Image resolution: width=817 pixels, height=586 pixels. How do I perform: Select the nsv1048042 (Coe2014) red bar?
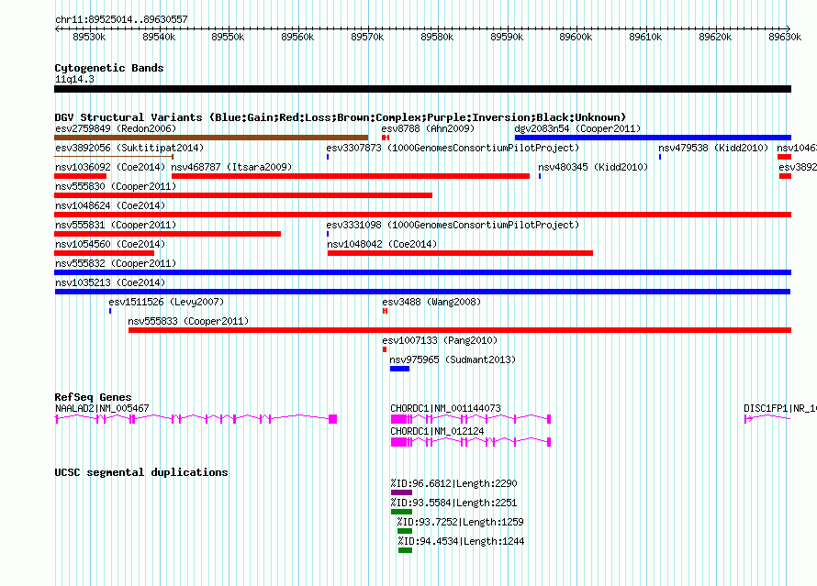pyautogui.click(x=460, y=253)
